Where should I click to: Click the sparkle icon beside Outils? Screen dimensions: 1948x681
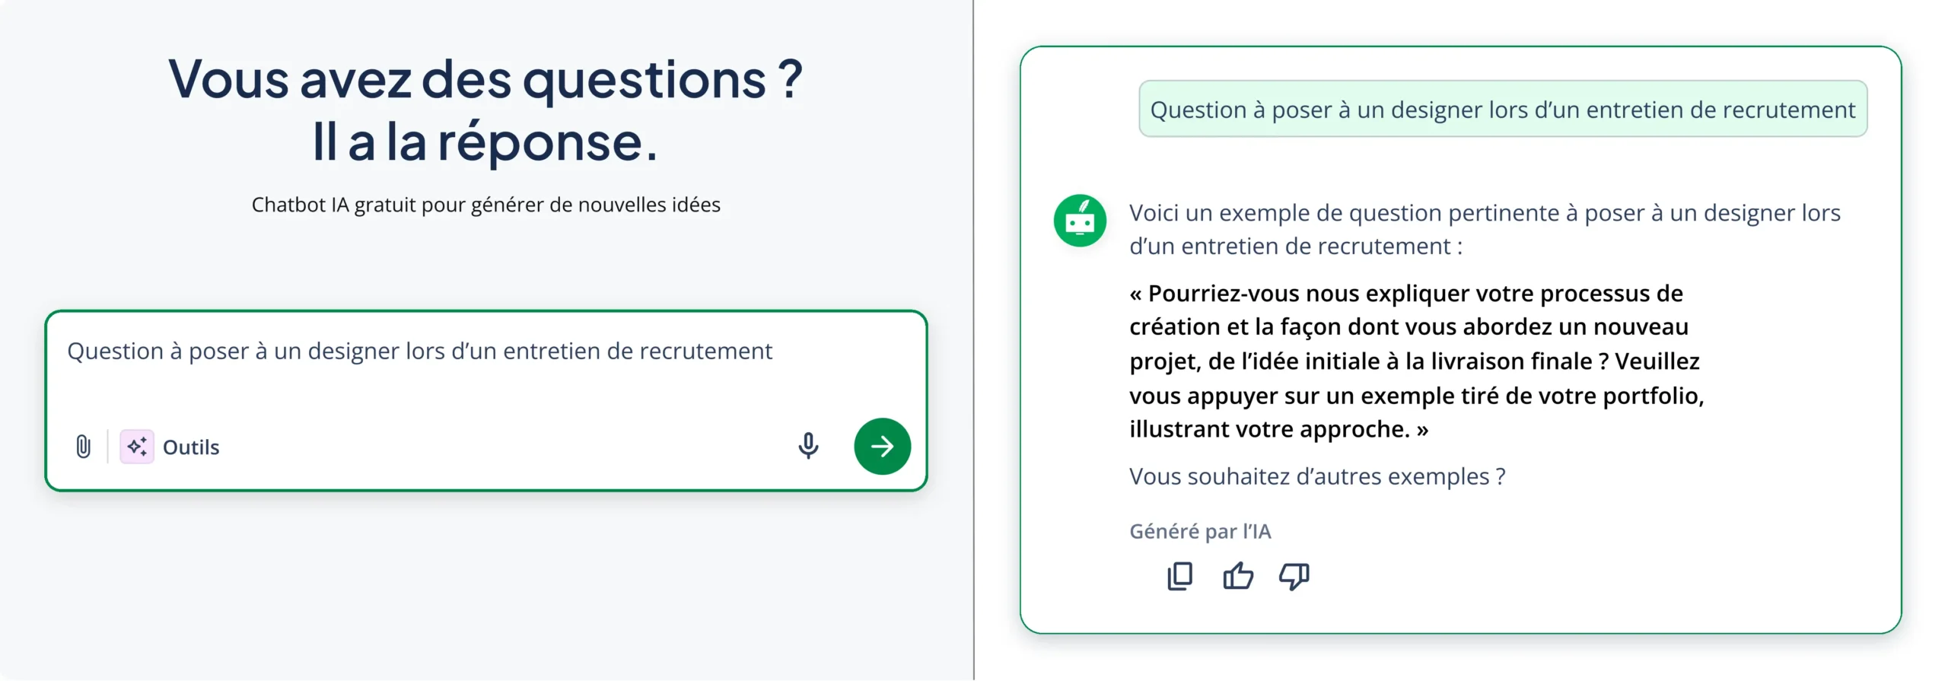[x=137, y=447]
